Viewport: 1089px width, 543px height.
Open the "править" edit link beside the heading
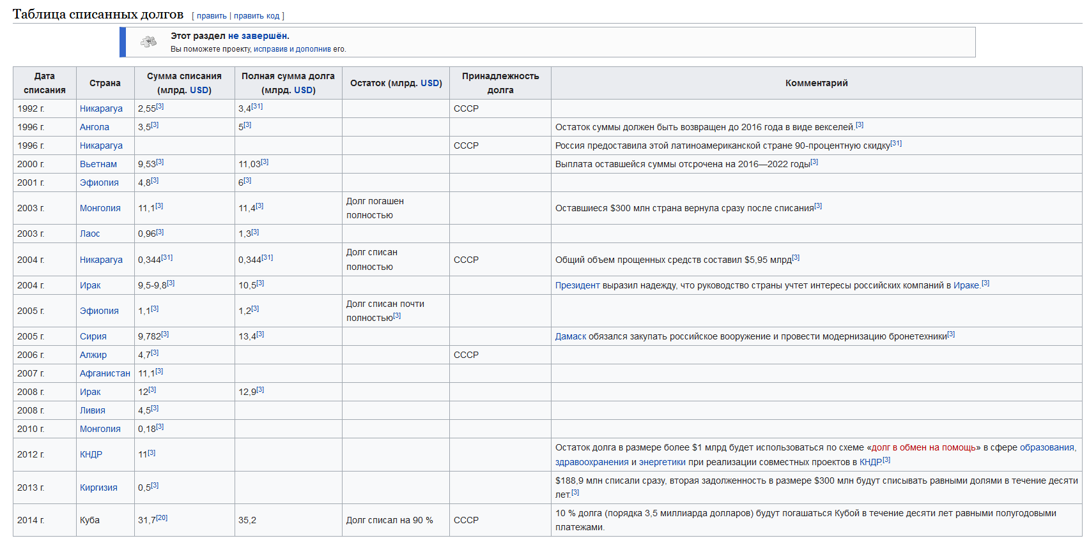212,16
